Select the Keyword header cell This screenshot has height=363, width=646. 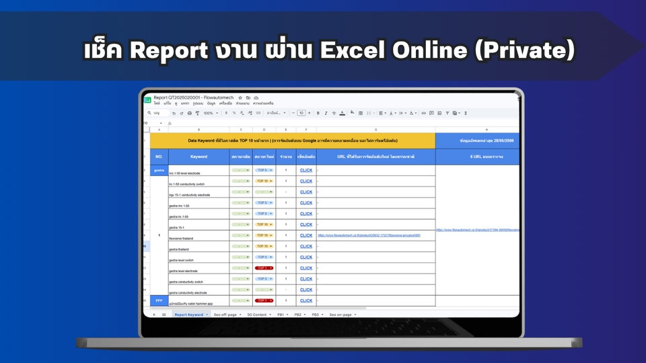pos(199,157)
